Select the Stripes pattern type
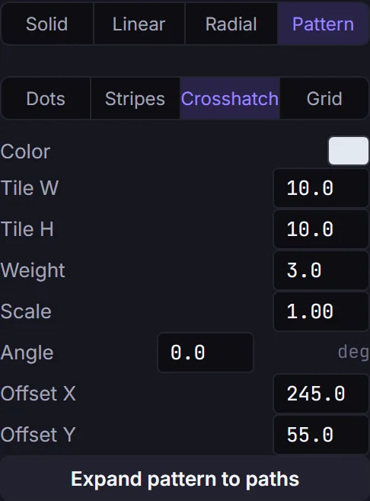Screen dimensions: 370x501 click(x=135, y=98)
